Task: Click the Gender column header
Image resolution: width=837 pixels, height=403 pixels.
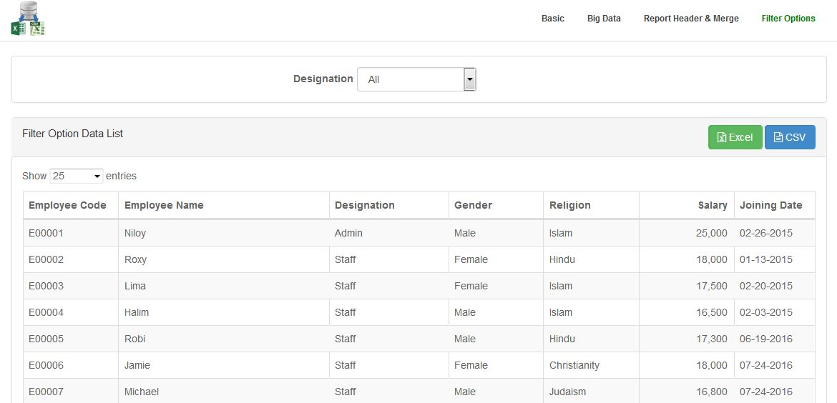Action: tap(473, 205)
